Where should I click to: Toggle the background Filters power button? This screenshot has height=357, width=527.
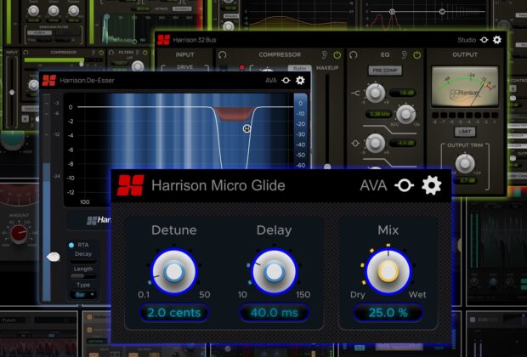click(145, 53)
